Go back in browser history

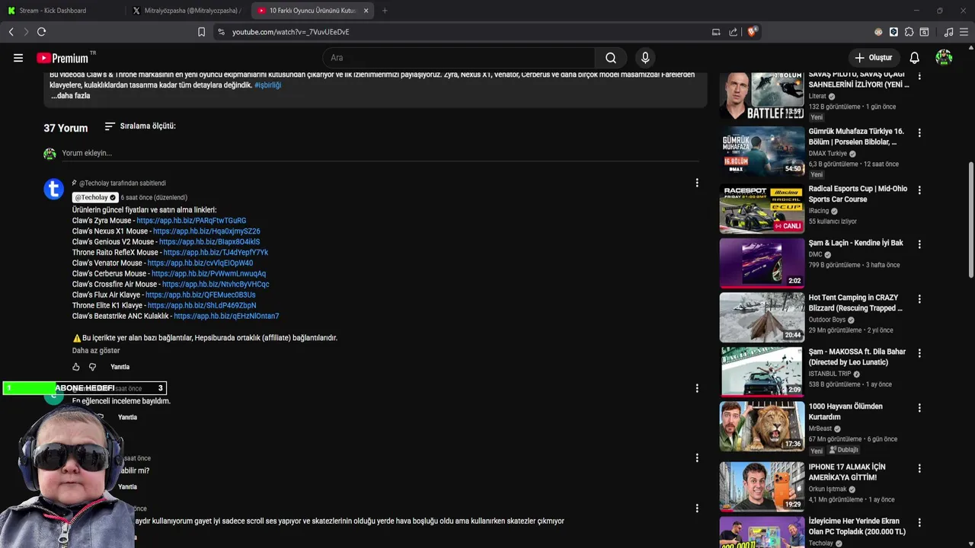[11, 32]
